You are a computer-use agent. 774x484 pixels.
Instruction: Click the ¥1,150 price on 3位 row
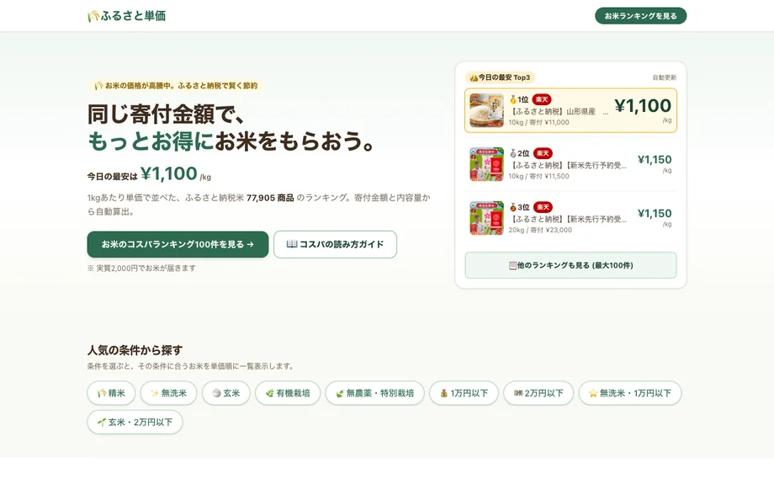(x=655, y=213)
